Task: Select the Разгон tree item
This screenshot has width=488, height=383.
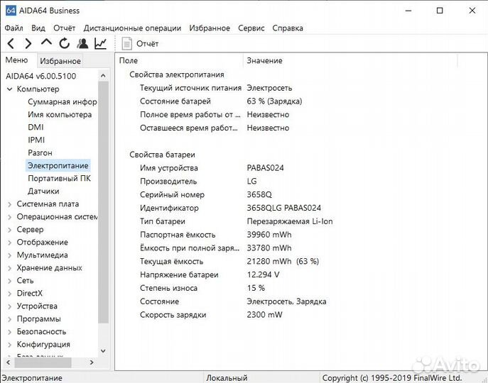Action: click(40, 153)
